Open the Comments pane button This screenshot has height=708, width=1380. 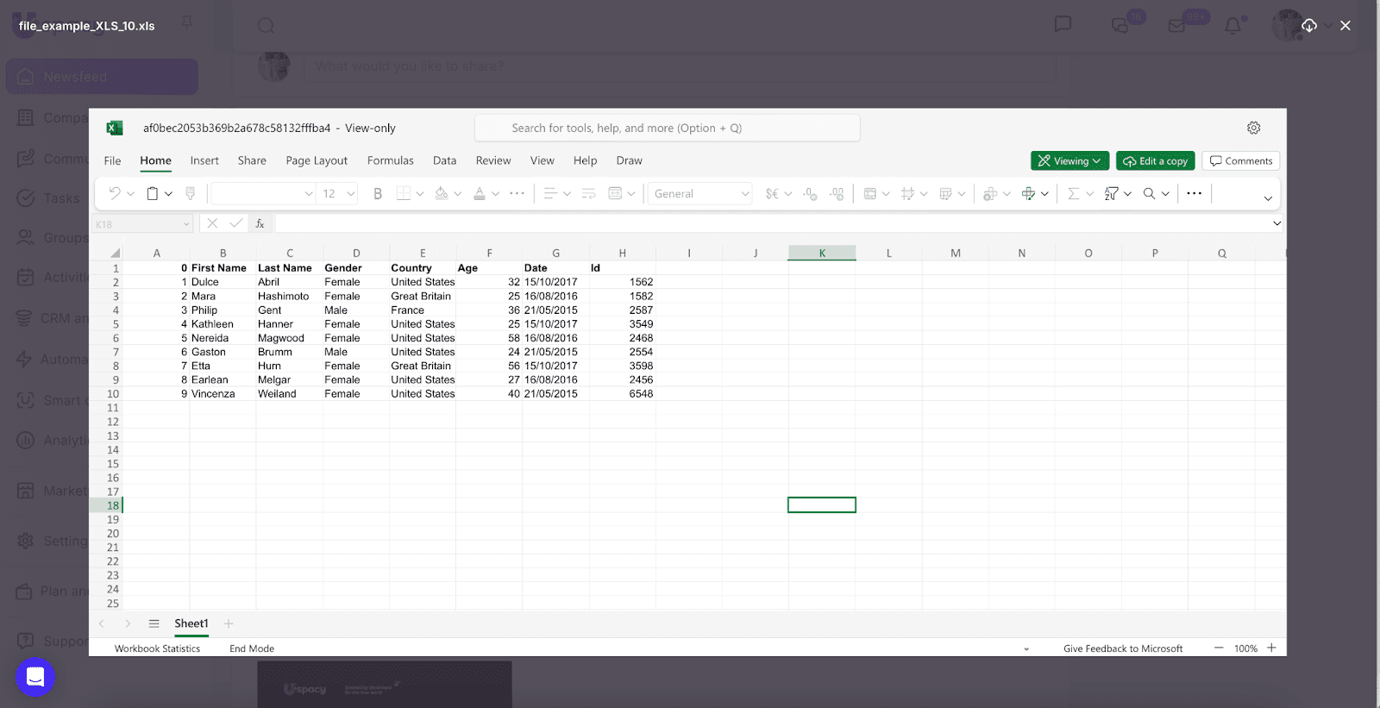coord(1240,161)
